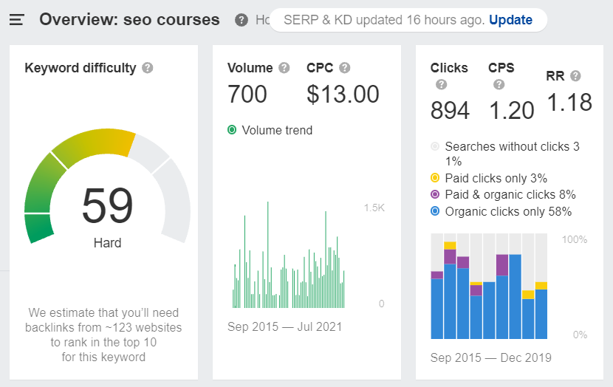Click the CPC help icon
This screenshot has height=387, width=613.
pos(344,68)
